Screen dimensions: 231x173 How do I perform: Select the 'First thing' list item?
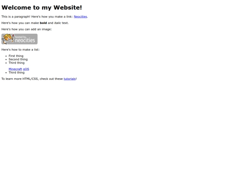point(16,56)
